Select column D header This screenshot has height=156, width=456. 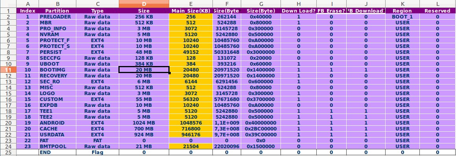coord(144,4)
